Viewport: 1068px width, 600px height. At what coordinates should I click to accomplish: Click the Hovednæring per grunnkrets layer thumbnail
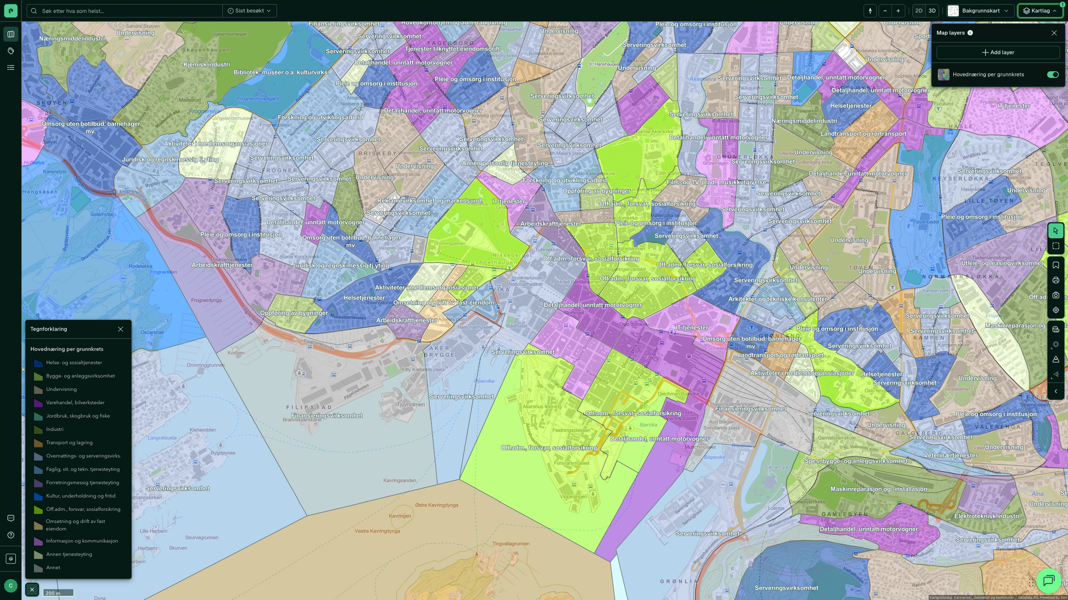[x=944, y=75]
